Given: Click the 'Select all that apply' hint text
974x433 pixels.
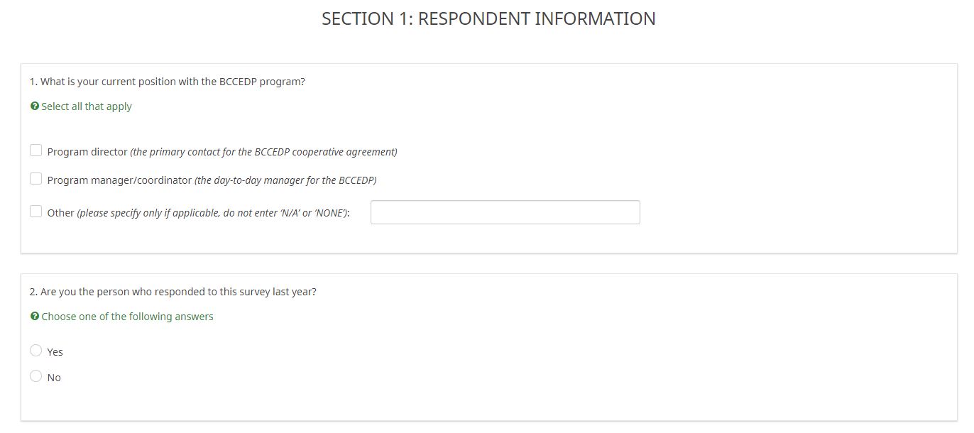Looking at the screenshot, I should coord(87,106).
